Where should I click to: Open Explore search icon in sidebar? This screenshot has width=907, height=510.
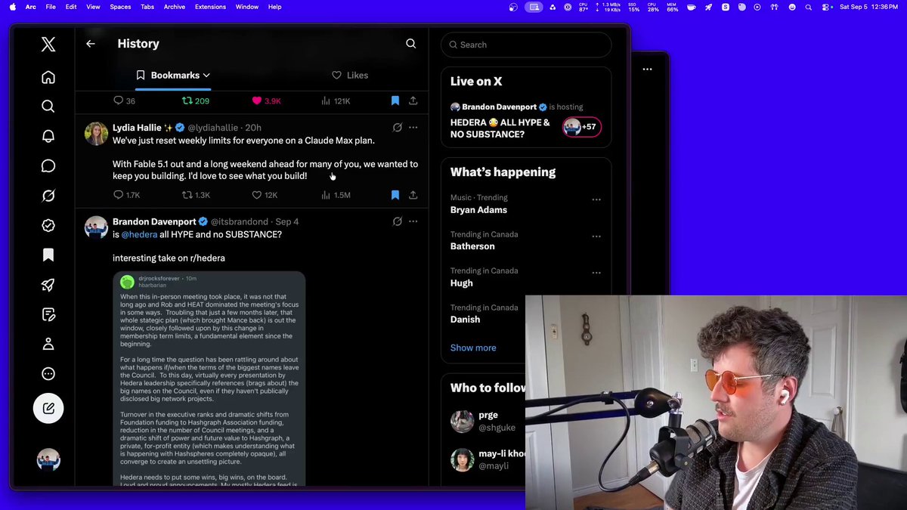(48, 107)
